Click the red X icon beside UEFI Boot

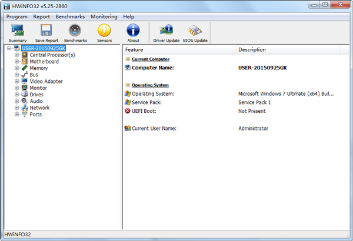tap(128, 111)
